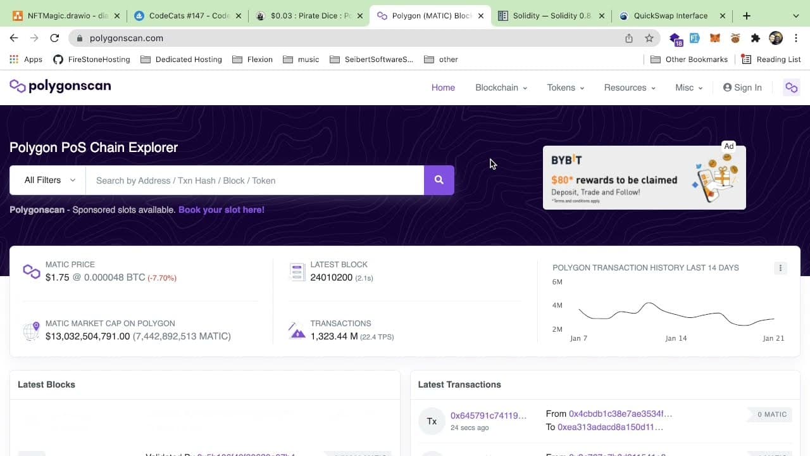This screenshot has height=456, width=810.
Task: Open the transaction history chart options menu
Action: coord(780,268)
